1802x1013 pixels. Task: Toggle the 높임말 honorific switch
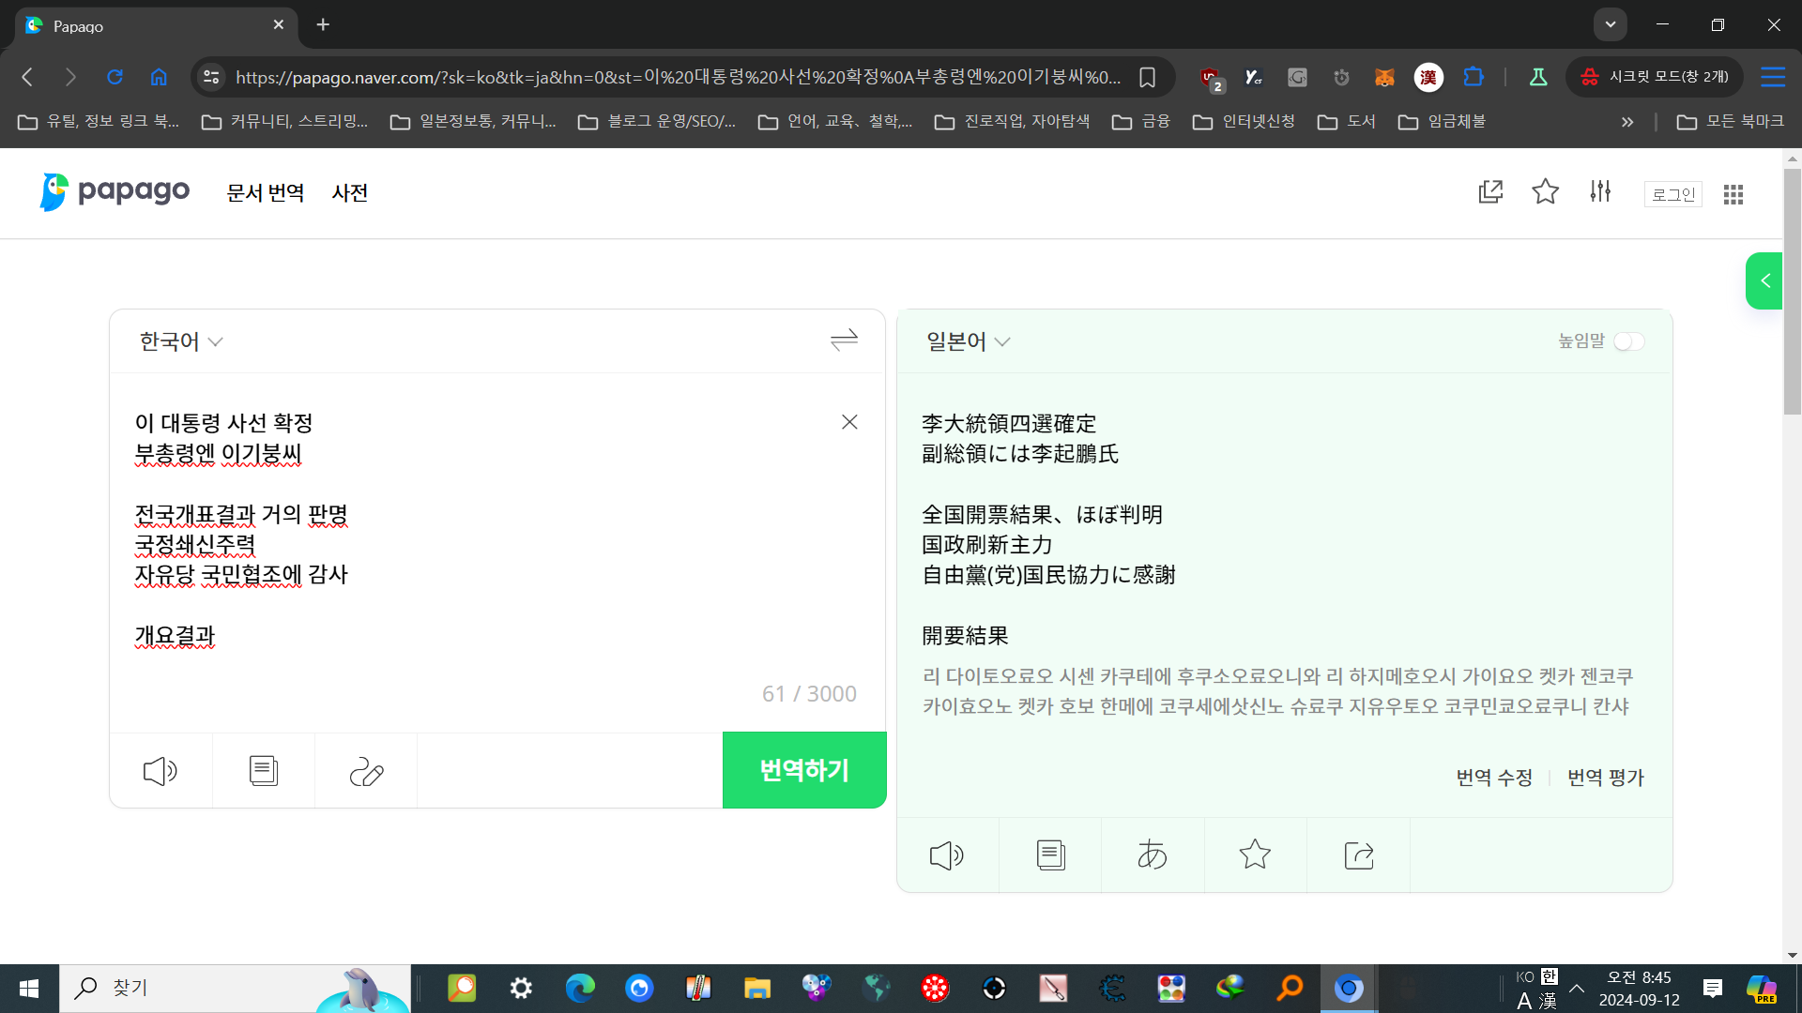click(1628, 341)
